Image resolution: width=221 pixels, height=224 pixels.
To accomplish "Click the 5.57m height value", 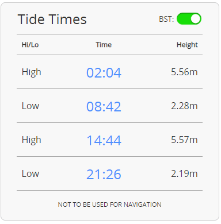I will 184,140.
